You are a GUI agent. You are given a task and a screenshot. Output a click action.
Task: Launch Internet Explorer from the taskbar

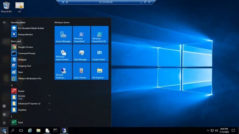coord(30,131)
